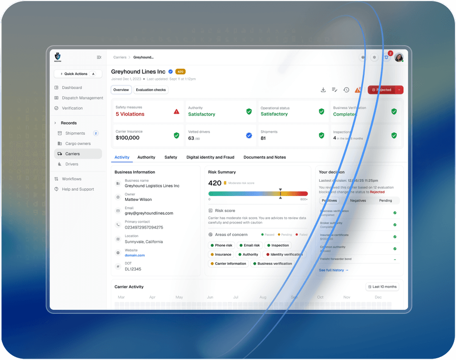Open notifications from the bell icon

pyautogui.click(x=387, y=57)
